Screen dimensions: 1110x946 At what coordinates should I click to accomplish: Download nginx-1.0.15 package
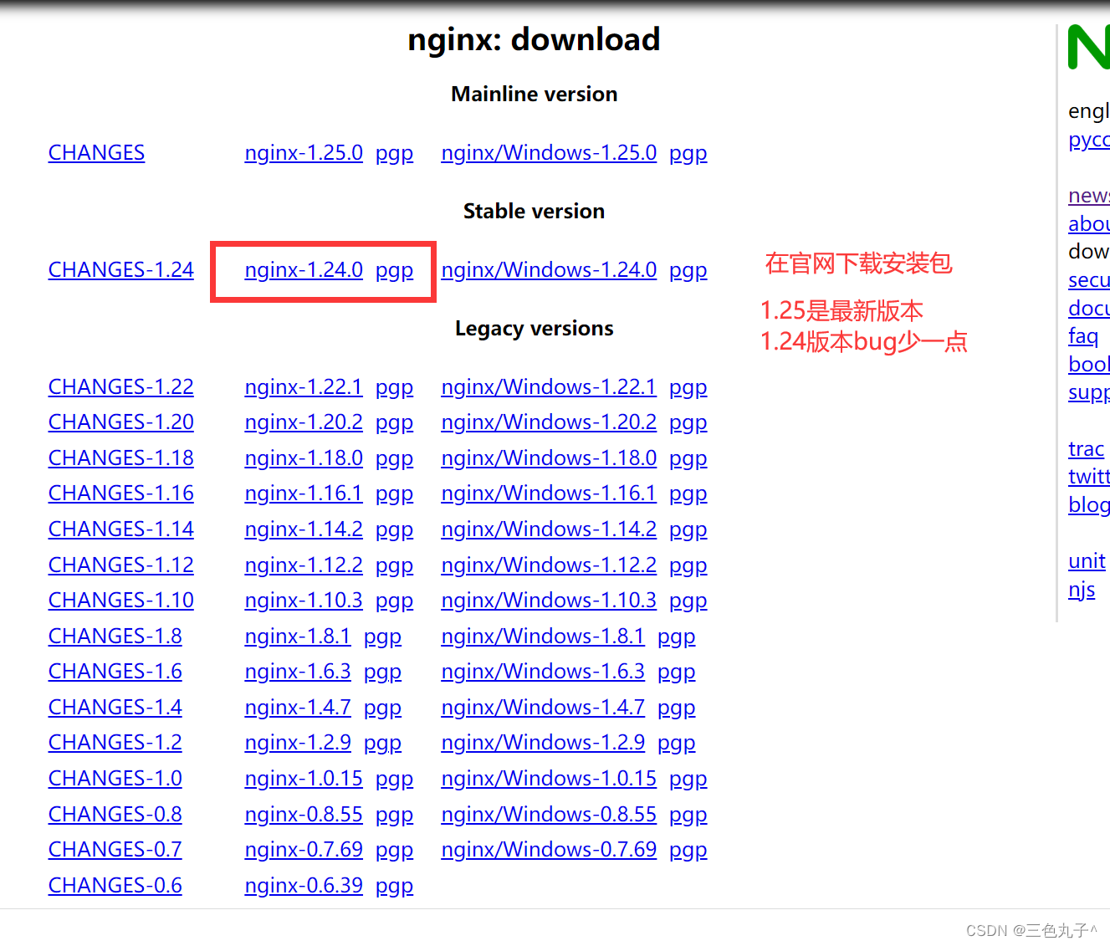coord(304,779)
